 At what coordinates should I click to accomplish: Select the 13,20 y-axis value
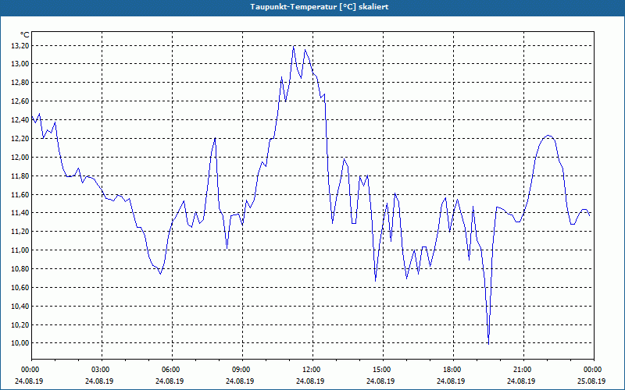tap(20, 46)
